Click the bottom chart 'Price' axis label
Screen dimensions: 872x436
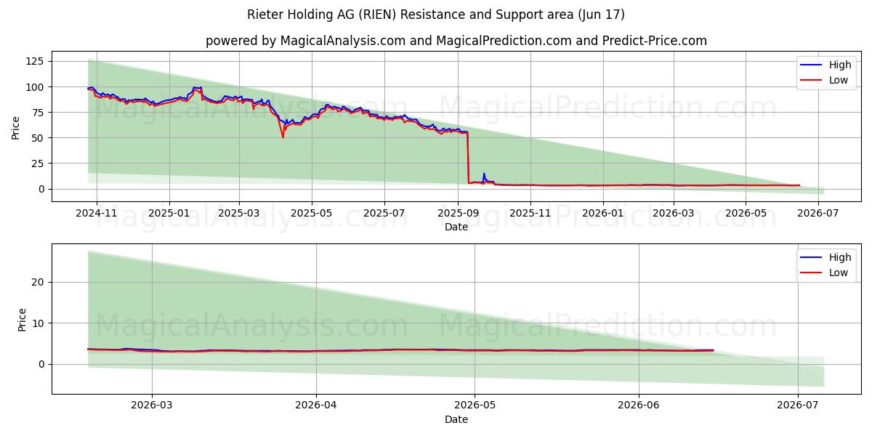[x=23, y=319]
